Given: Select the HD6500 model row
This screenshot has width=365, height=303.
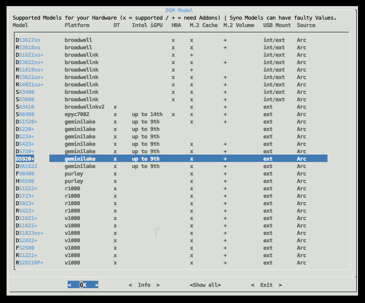Looking at the screenshot, I should (25, 181).
